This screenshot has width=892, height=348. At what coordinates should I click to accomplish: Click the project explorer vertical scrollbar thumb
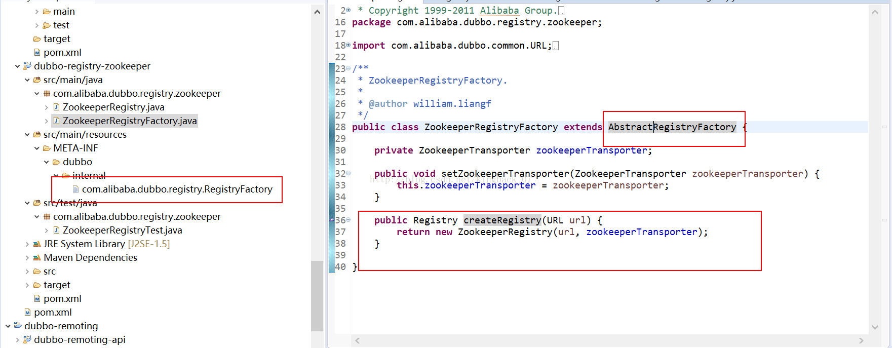[317, 296]
